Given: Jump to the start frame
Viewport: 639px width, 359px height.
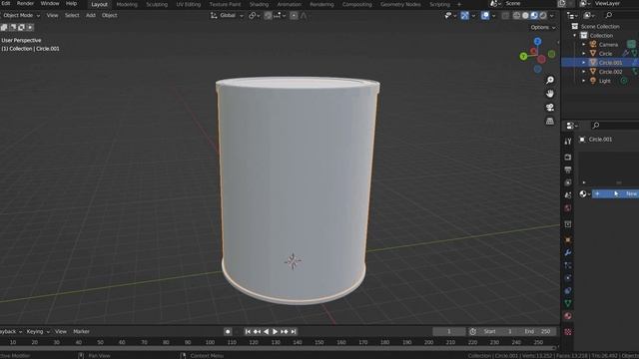Looking at the screenshot, I should point(248,332).
